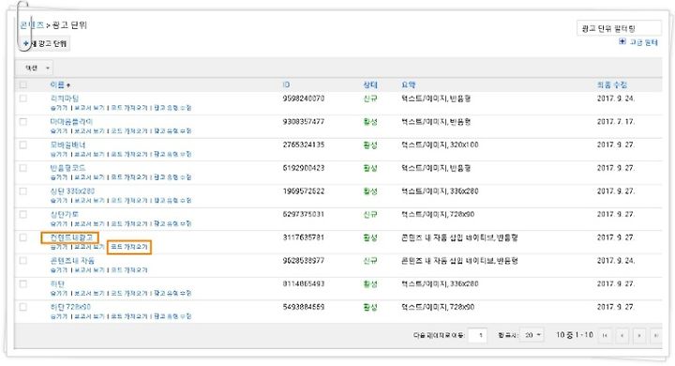Click 보고서 보기 for 반응형코드

(x=89, y=177)
